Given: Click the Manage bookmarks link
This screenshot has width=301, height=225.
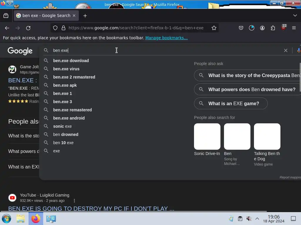Looking at the screenshot, I should pyautogui.click(x=166, y=38).
